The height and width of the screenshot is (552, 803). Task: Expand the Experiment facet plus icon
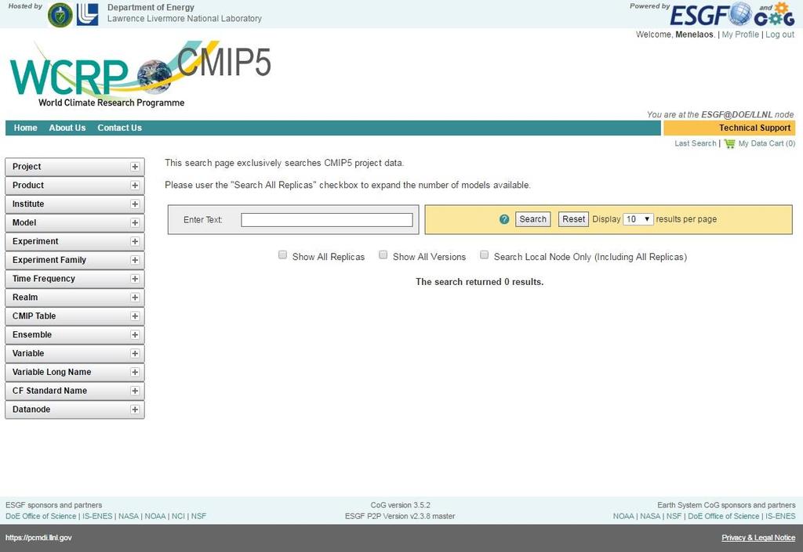click(135, 241)
